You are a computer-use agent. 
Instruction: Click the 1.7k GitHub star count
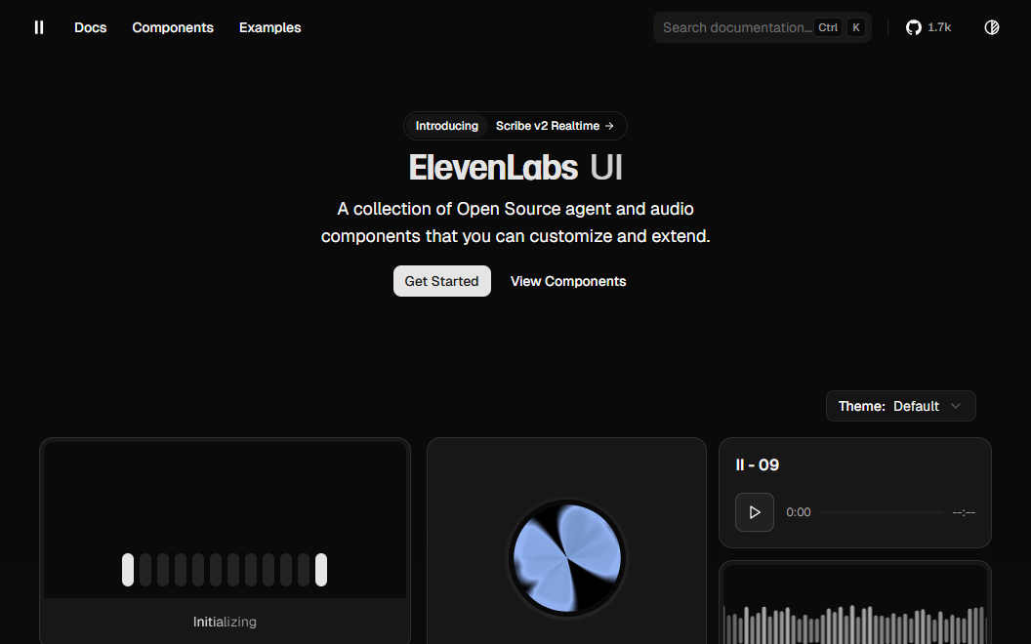point(939,27)
